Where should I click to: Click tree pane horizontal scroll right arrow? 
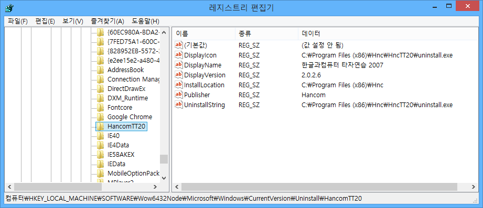[x=155, y=187]
